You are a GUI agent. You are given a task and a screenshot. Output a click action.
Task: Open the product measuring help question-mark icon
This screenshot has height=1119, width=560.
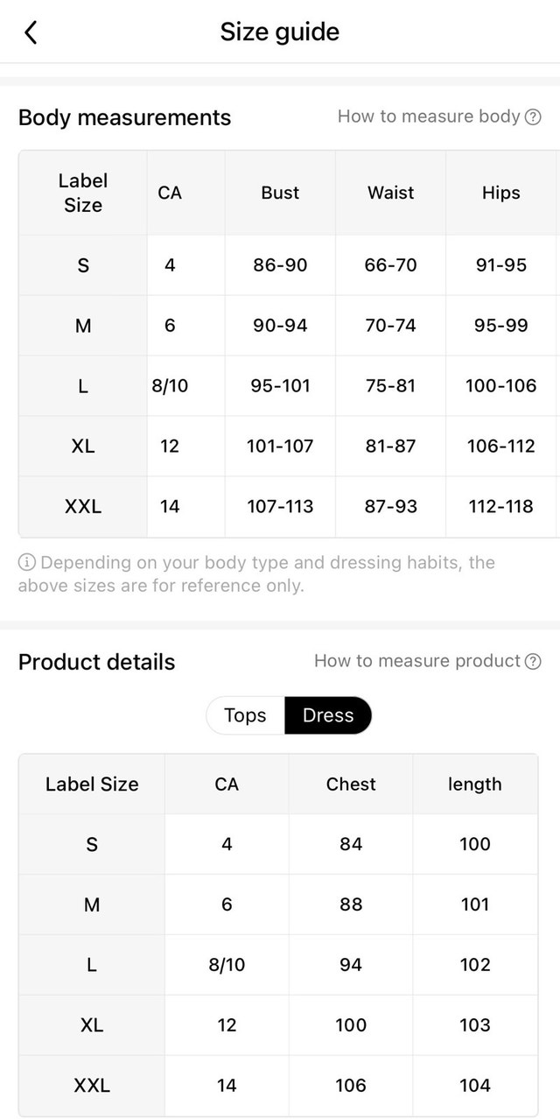click(x=532, y=662)
